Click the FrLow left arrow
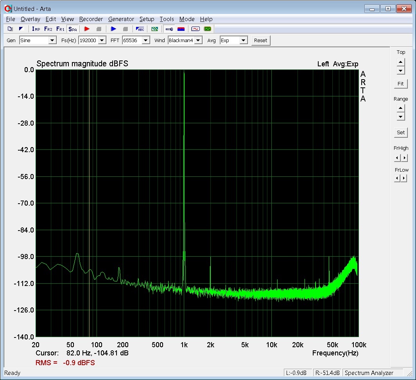416x380 pixels. coord(397,178)
